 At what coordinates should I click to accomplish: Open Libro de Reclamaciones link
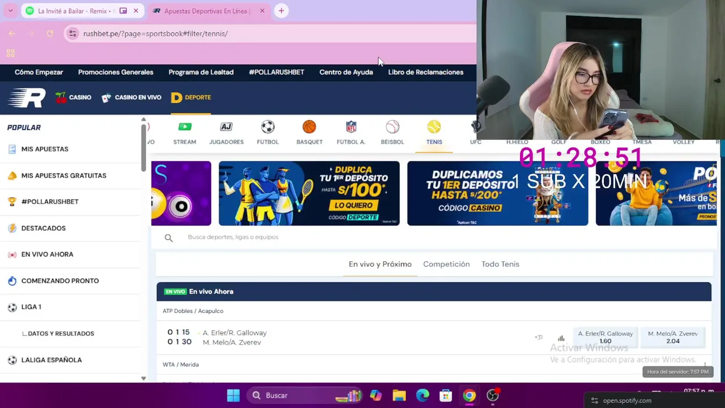[426, 72]
